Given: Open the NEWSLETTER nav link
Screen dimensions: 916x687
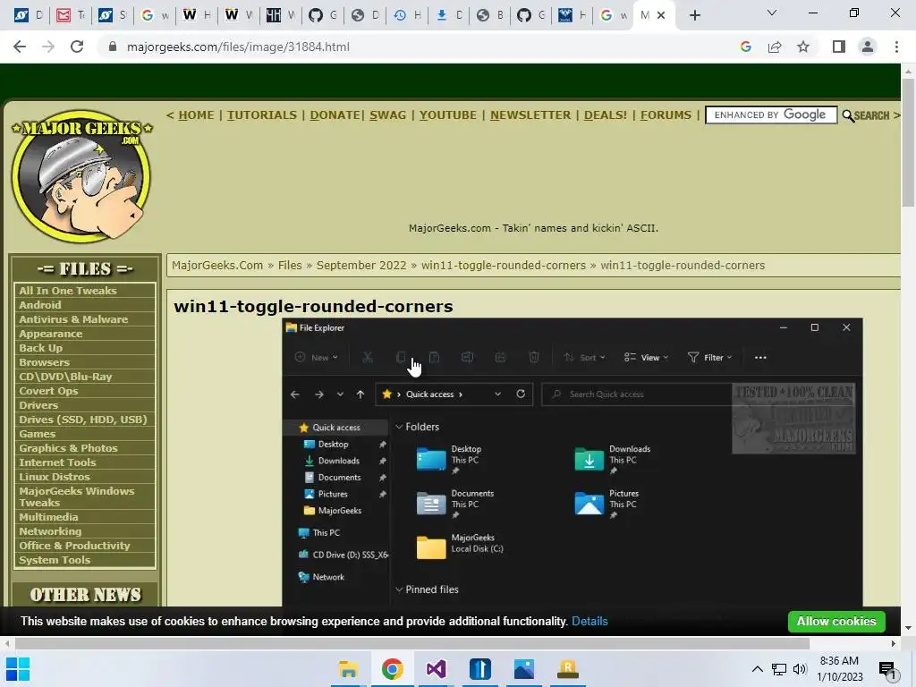Looking at the screenshot, I should coord(530,115).
